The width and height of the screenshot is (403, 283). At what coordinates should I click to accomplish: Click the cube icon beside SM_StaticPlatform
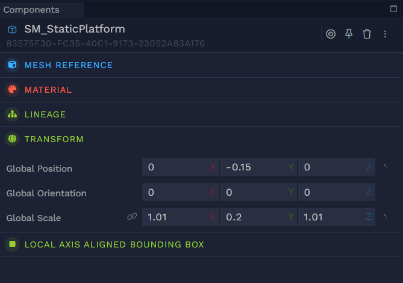tap(12, 30)
